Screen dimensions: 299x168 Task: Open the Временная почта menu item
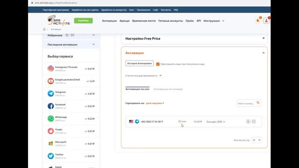pos(144,21)
